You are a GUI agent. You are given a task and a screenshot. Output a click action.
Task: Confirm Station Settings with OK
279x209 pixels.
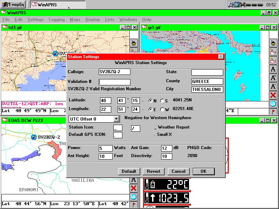click(204, 171)
